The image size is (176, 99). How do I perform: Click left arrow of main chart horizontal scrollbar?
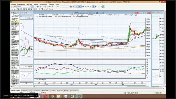[35, 86]
